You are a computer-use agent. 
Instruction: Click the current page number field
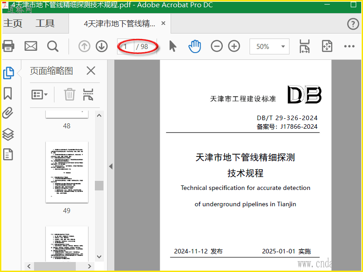click(x=126, y=47)
